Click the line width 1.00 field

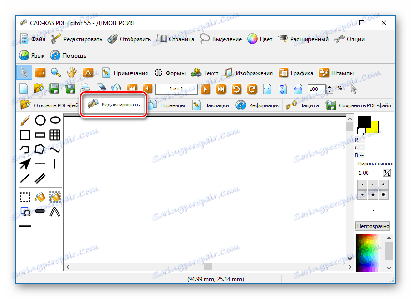[370, 173]
